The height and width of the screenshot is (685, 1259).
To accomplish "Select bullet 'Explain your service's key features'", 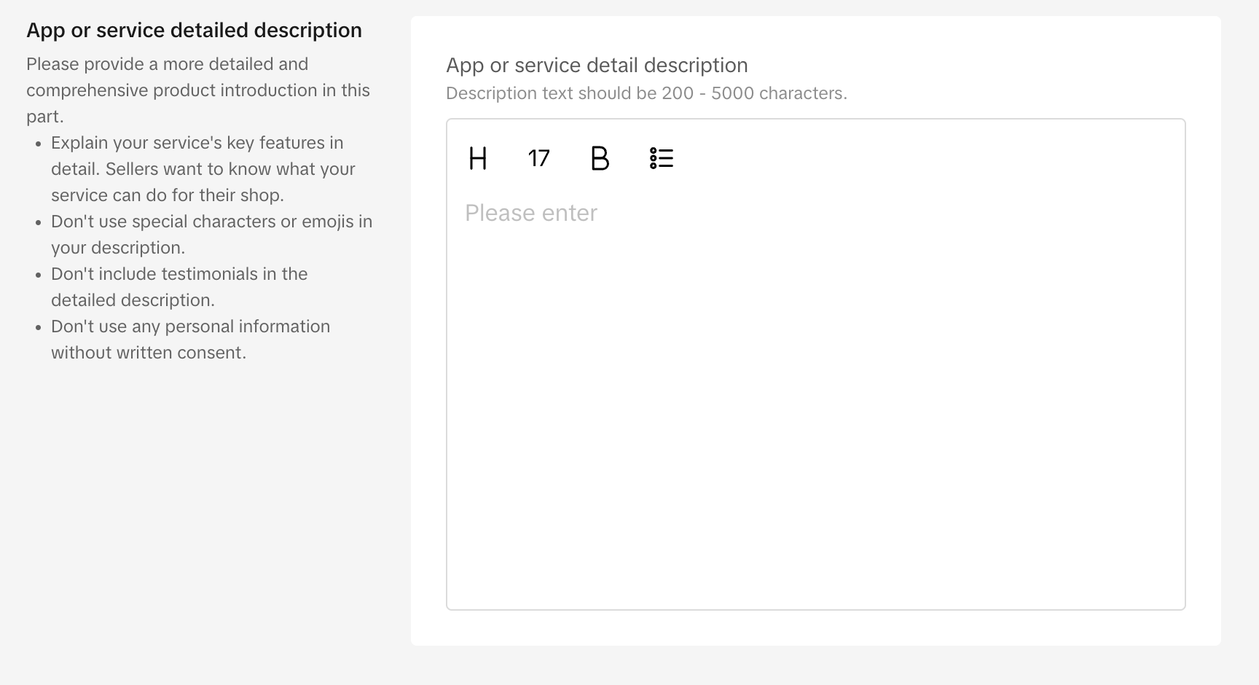I will coord(203,169).
